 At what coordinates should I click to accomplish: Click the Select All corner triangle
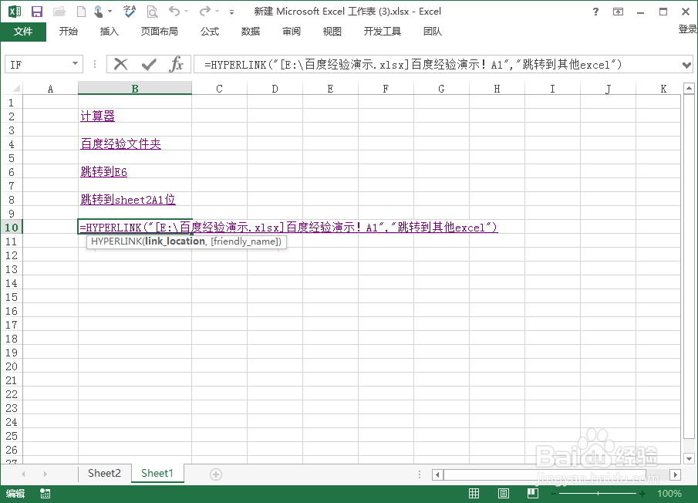pyautogui.click(x=15, y=88)
